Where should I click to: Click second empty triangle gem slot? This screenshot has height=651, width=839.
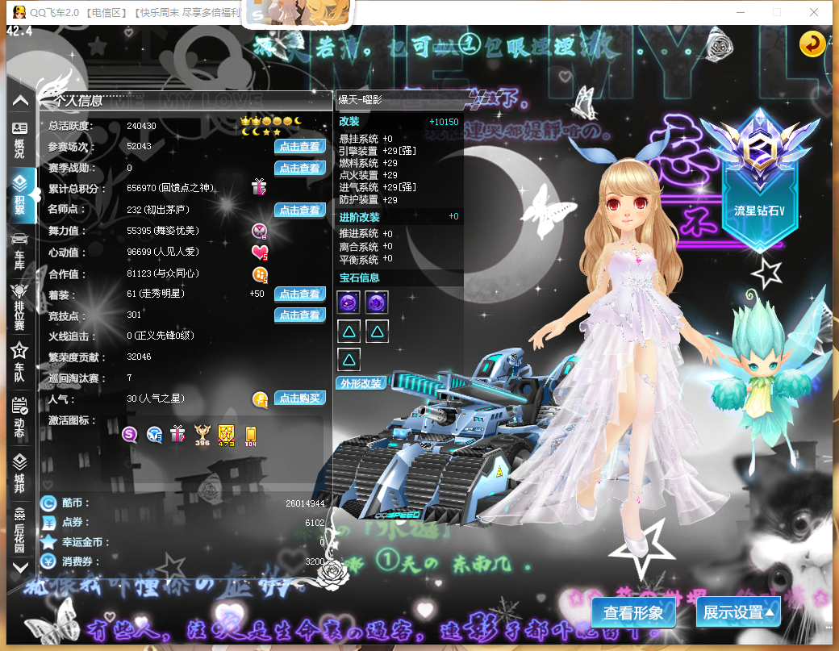click(377, 332)
